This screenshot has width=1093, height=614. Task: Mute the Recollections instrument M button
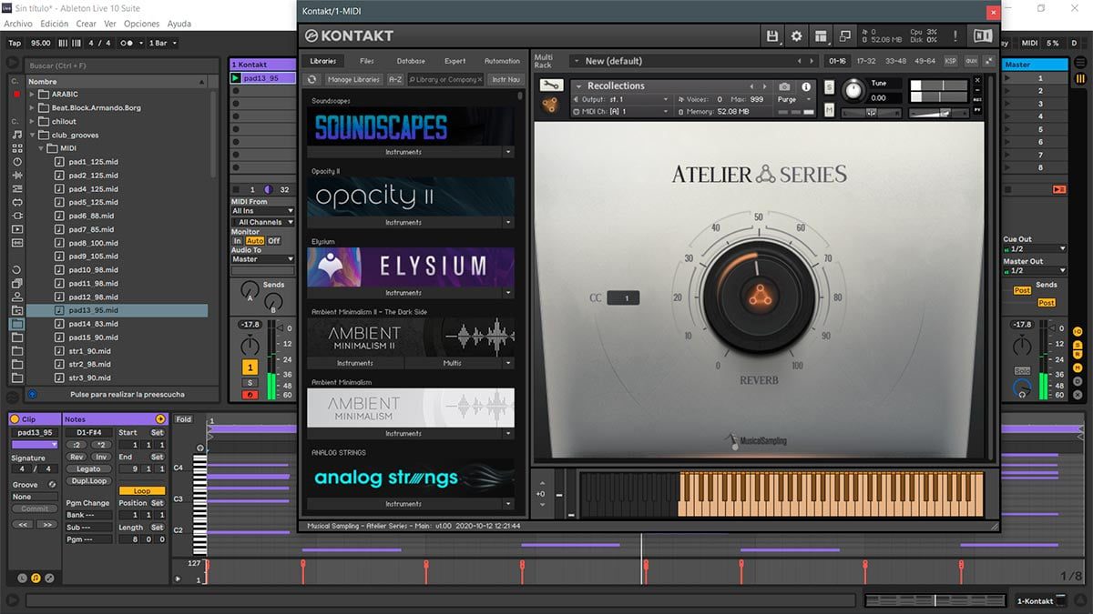coord(830,109)
